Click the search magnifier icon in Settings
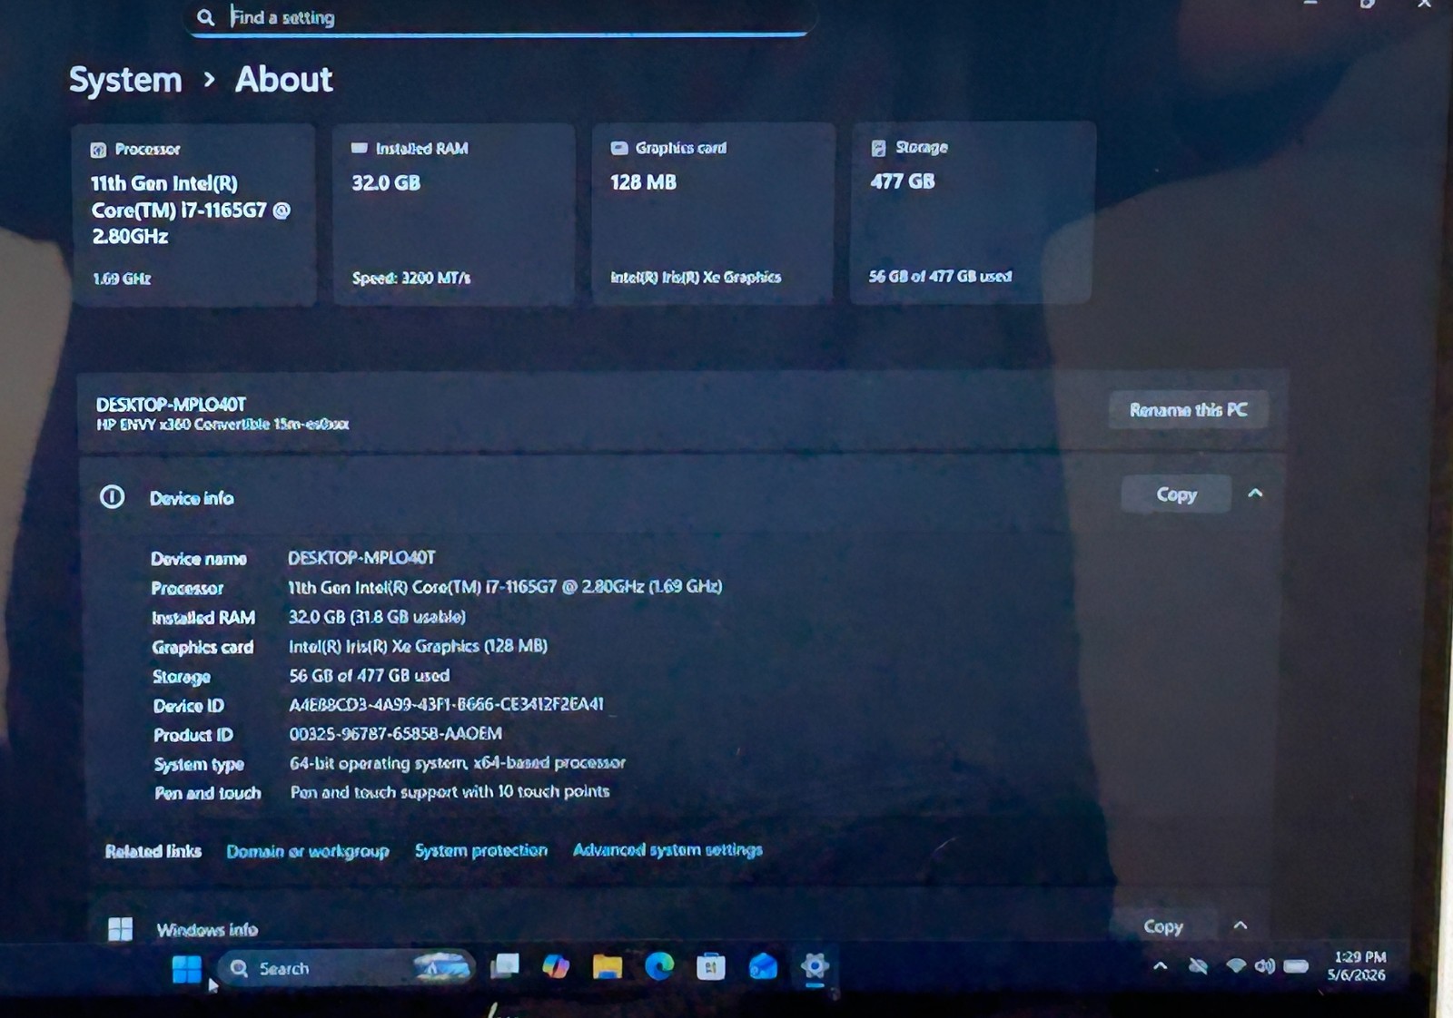The height and width of the screenshot is (1018, 1453). point(206,17)
